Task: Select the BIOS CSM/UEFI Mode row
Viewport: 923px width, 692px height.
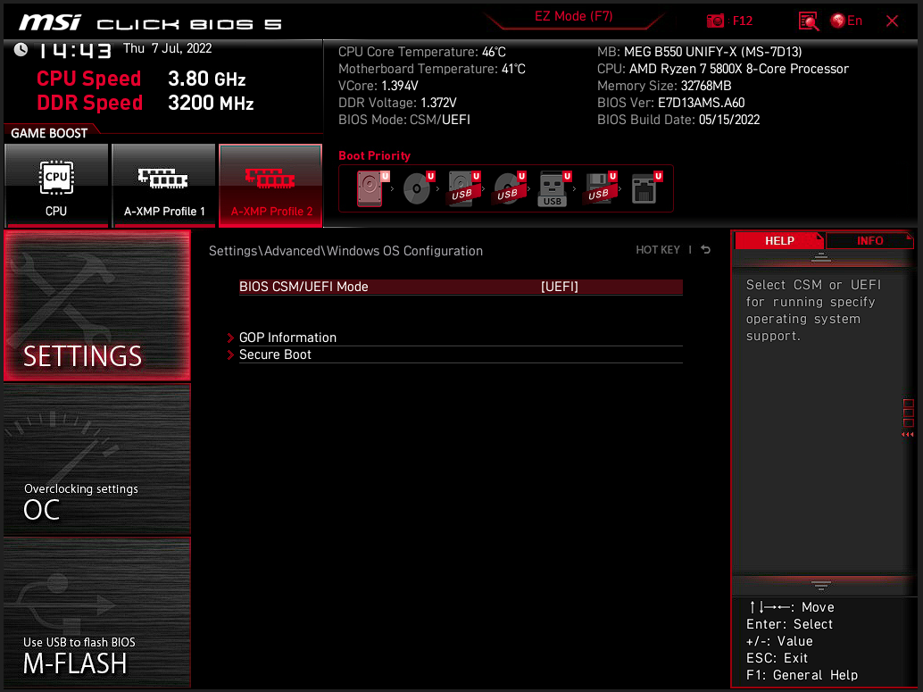Action: 461,287
